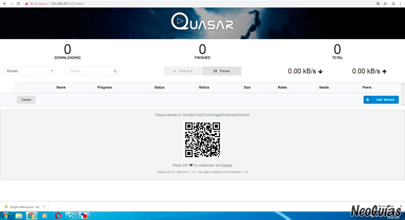This screenshot has height=220, width=405.
Task: Open the Chrome three-dot menu
Action: [400, 4]
